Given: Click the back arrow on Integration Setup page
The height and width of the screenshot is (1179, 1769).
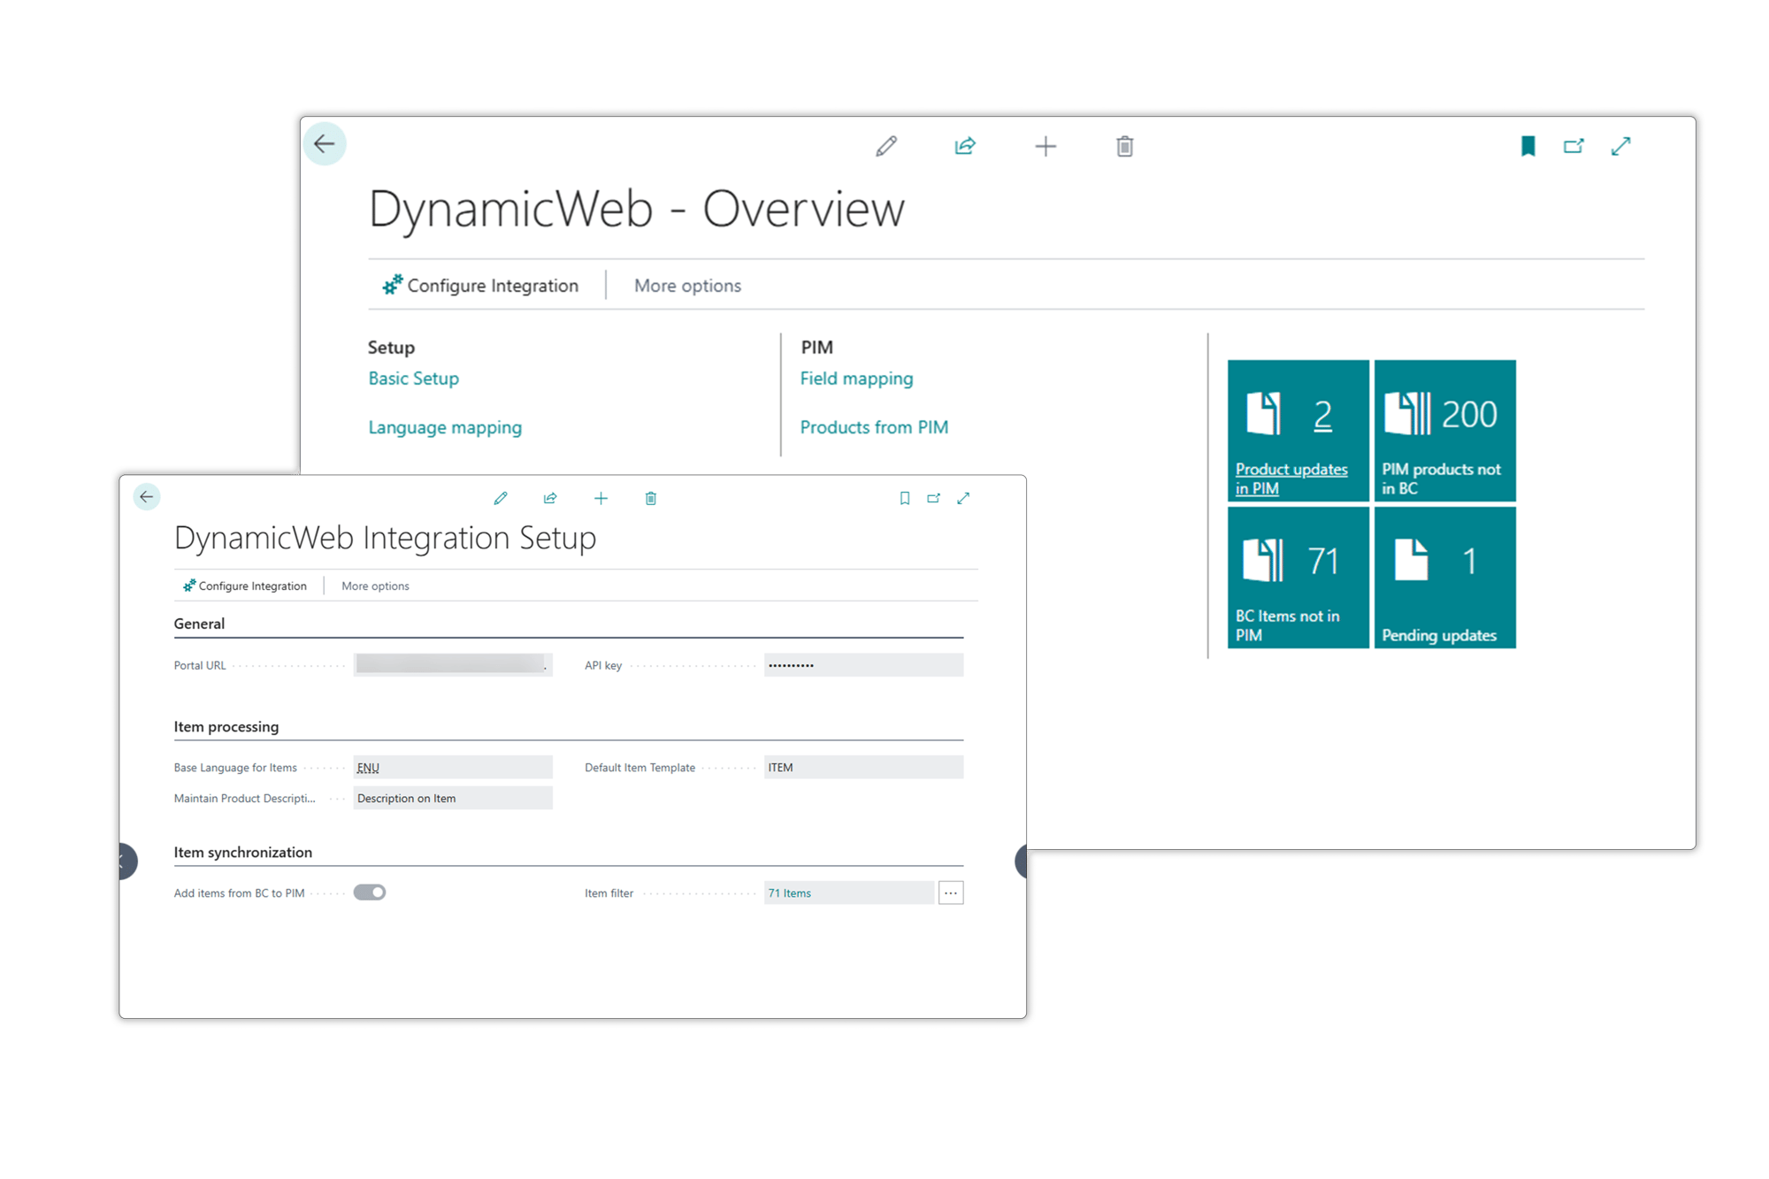Looking at the screenshot, I should click(147, 496).
